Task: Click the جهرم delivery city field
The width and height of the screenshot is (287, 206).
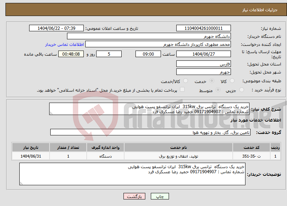Action: point(204,72)
